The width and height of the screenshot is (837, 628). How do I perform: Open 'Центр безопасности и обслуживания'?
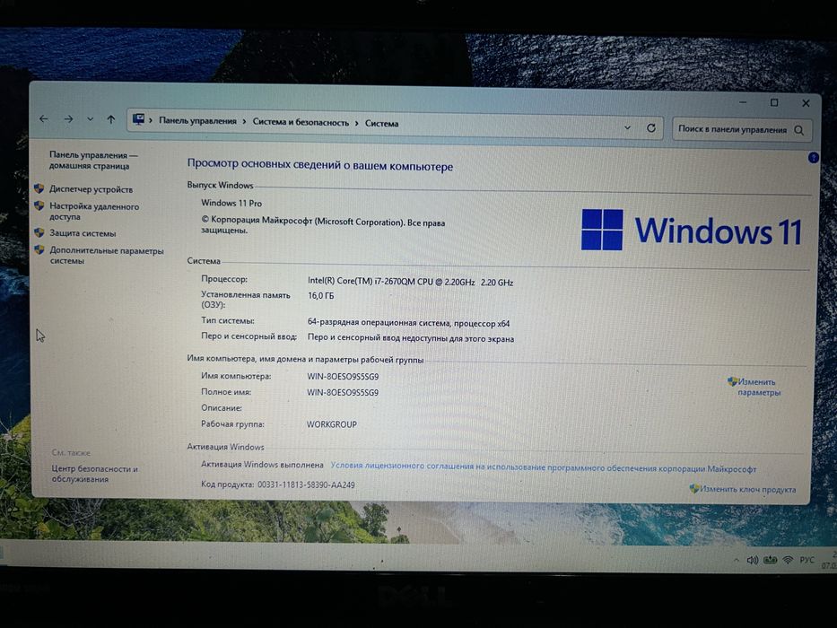coord(94,474)
